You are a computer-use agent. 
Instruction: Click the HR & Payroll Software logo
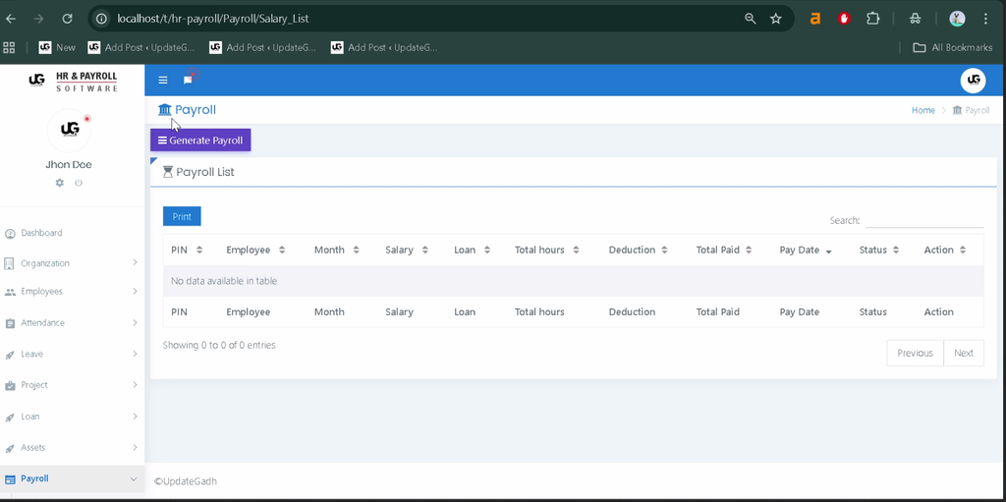[73, 81]
